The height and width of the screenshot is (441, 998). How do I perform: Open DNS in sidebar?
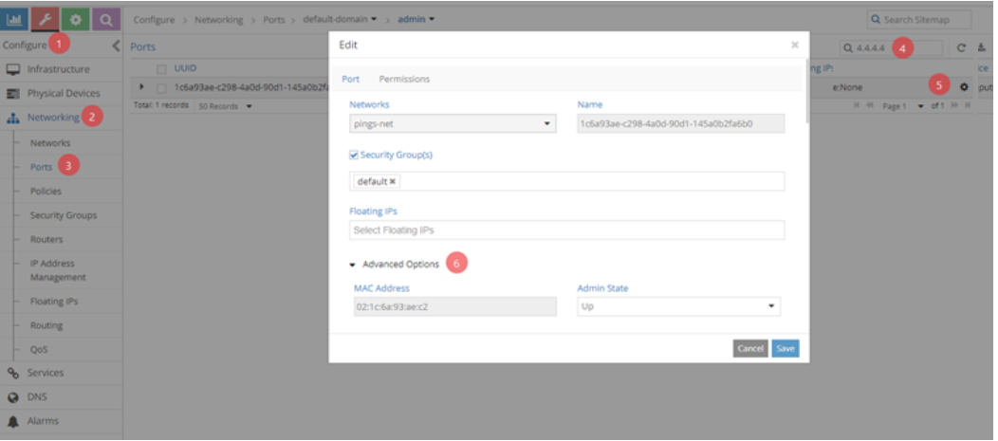tap(37, 397)
